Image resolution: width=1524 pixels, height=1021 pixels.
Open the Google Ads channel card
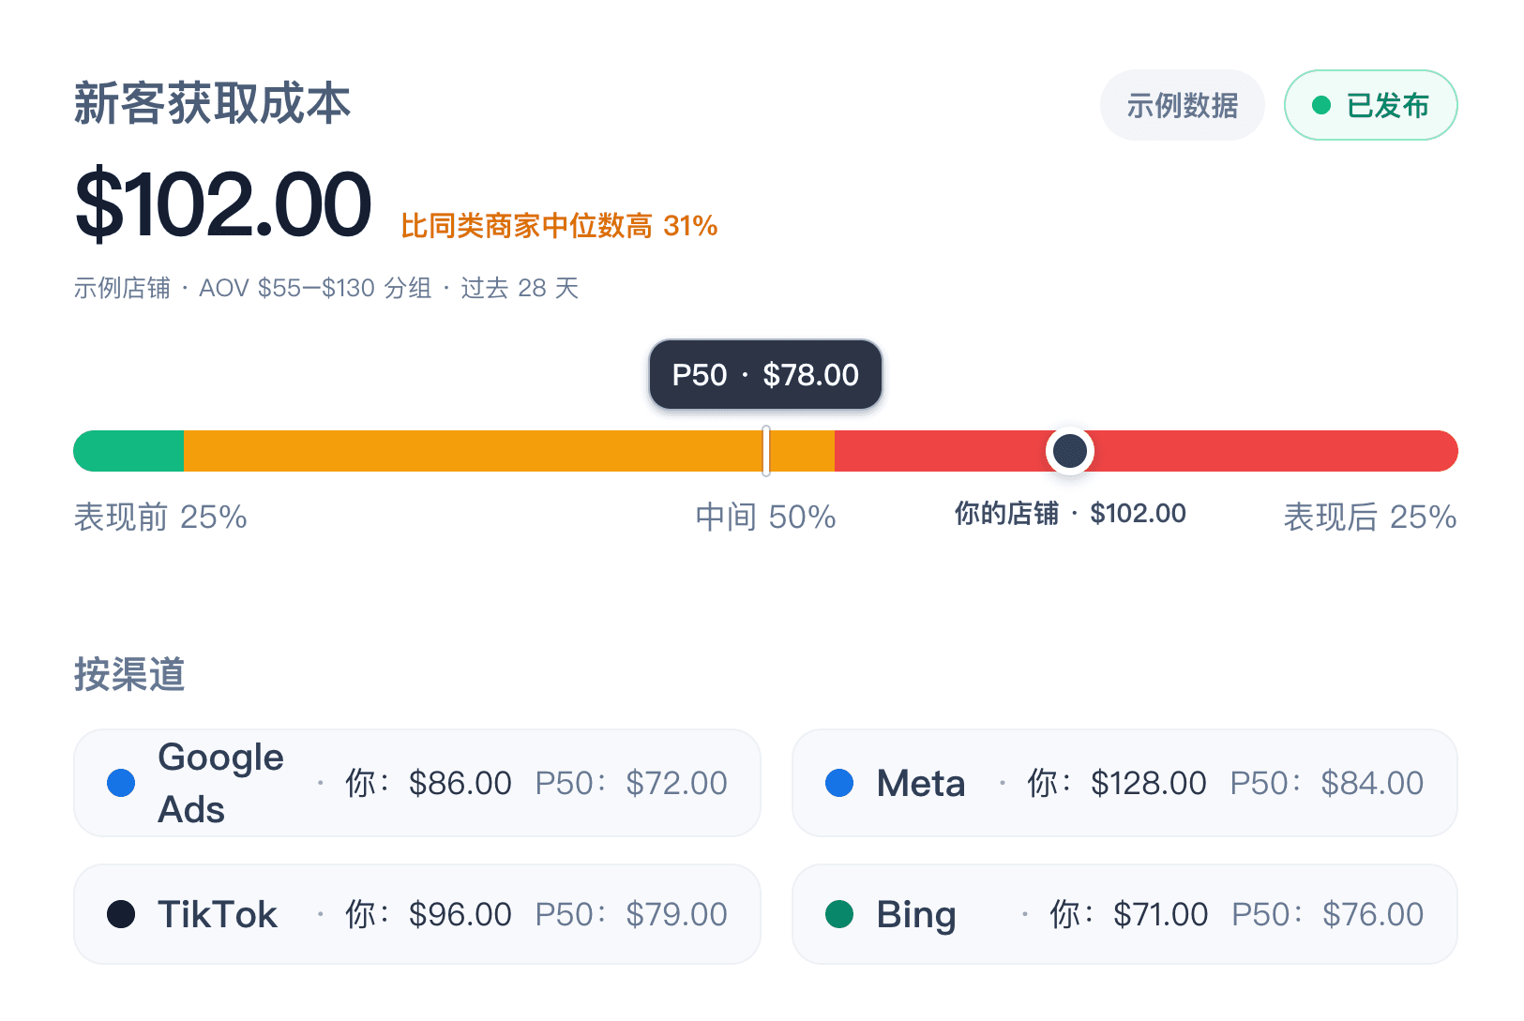click(x=417, y=783)
